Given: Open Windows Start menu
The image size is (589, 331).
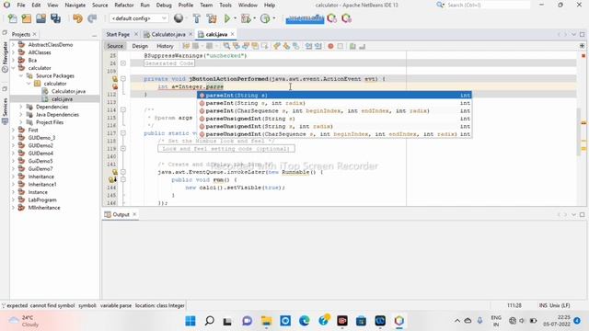Looking at the screenshot, I should point(191,321).
